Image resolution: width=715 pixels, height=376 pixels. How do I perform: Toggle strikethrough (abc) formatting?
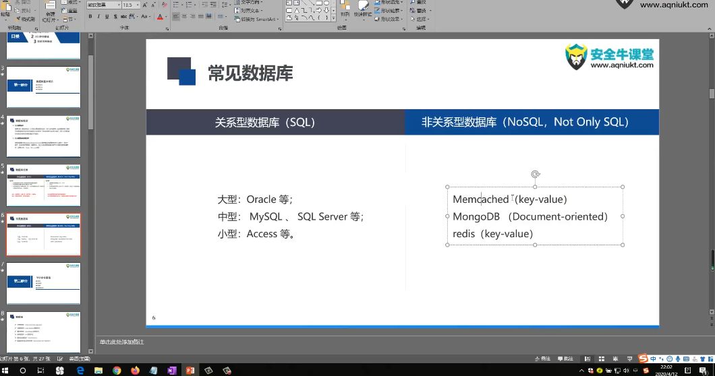pos(123,16)
